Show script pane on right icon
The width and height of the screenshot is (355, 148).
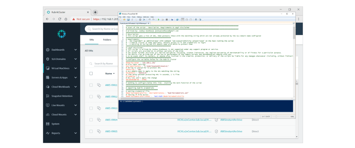point(187,20)
